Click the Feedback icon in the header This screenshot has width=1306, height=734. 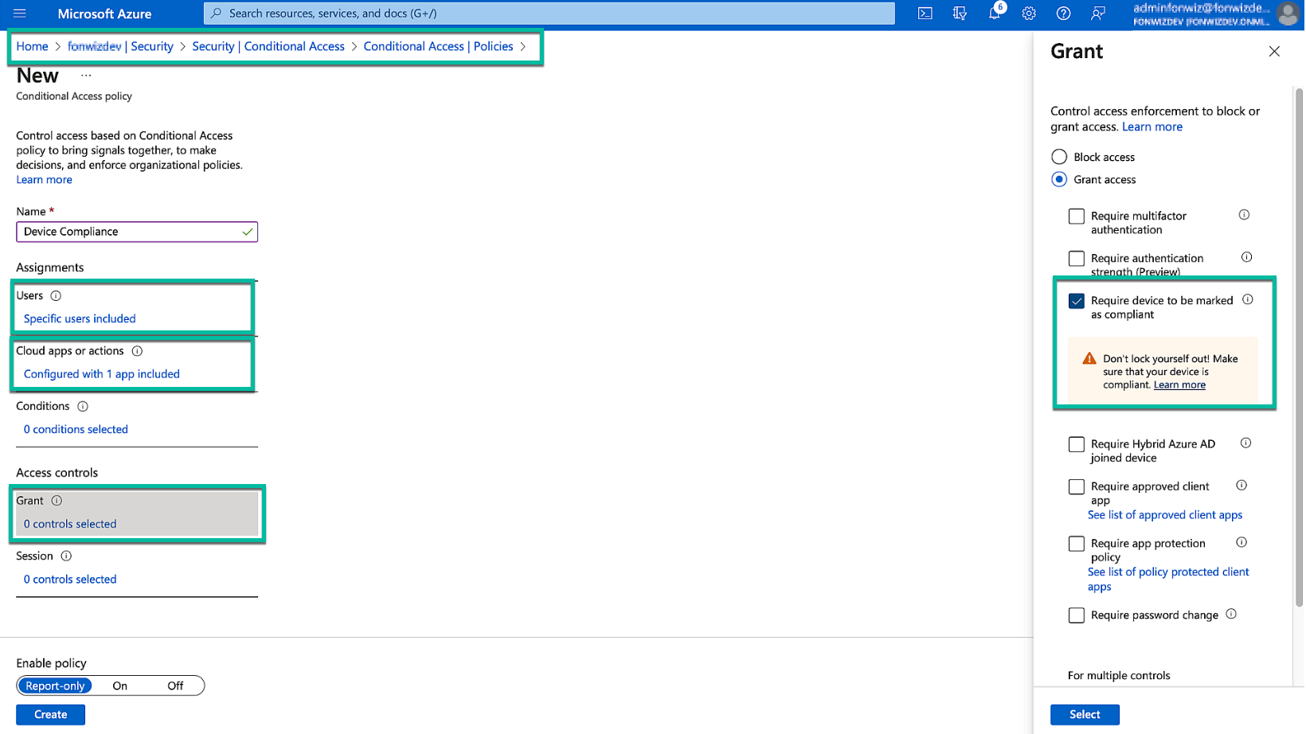pos(1098,14)
